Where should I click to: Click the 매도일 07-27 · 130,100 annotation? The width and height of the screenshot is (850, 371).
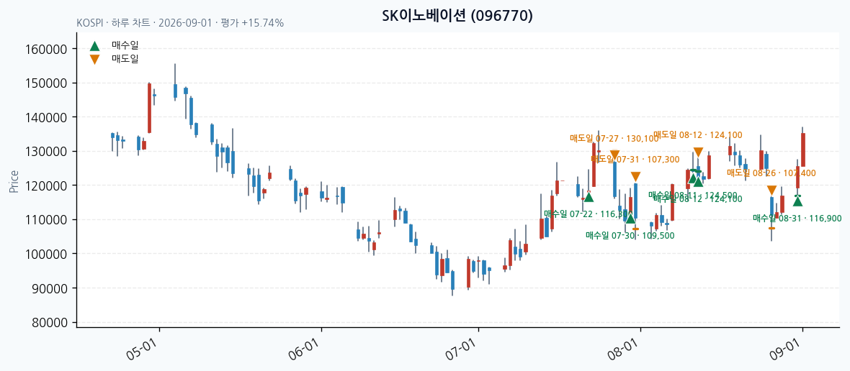[x=614, y=139]
